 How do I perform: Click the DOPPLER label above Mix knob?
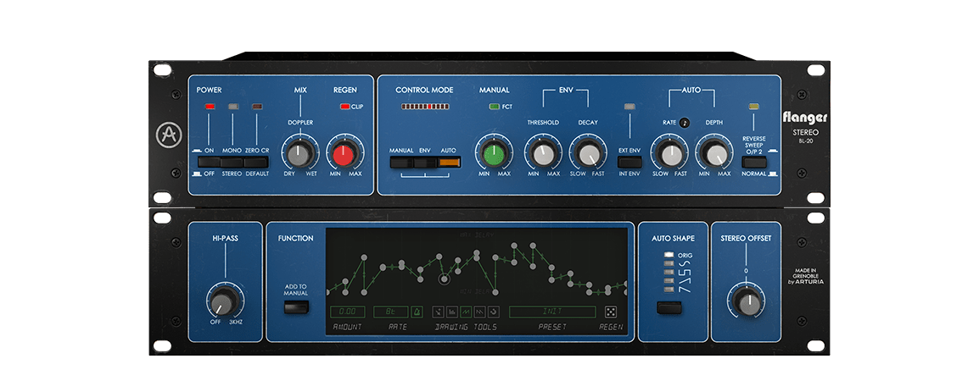point(300,123)
